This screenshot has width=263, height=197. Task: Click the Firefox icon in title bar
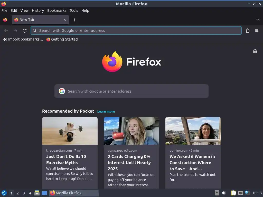coord(4,4)
